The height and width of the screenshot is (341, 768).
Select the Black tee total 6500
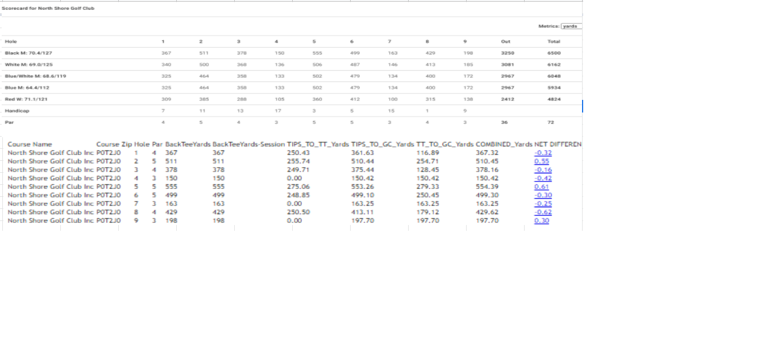point(554,53)
